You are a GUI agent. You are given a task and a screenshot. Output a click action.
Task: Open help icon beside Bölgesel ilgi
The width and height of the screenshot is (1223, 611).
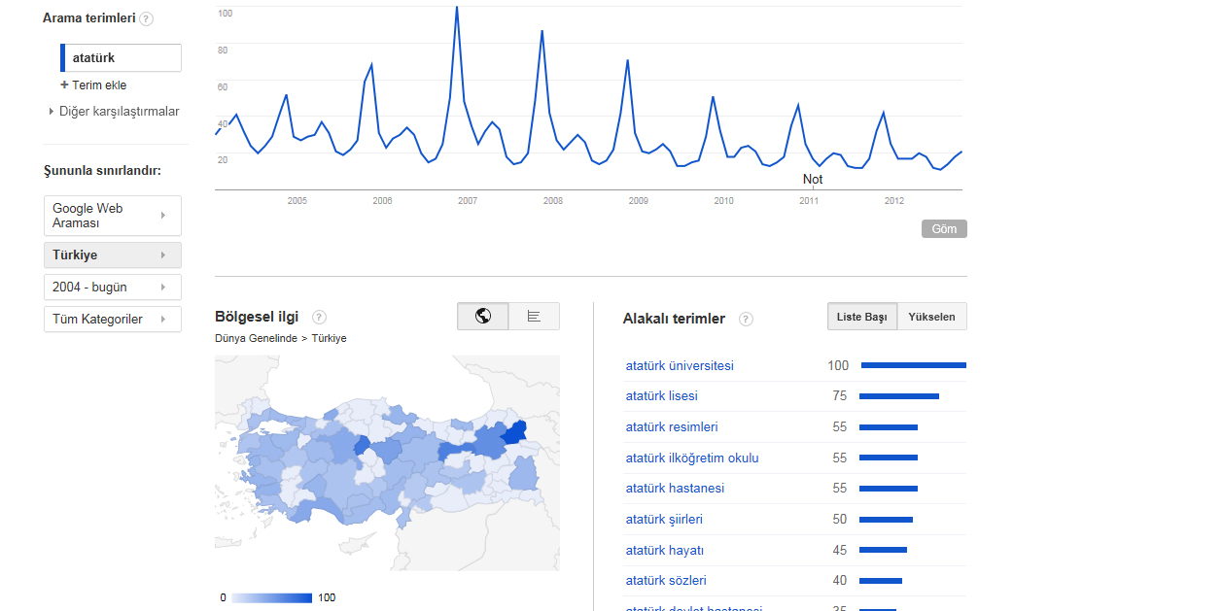pyautogui.click(x=319, y=317)
